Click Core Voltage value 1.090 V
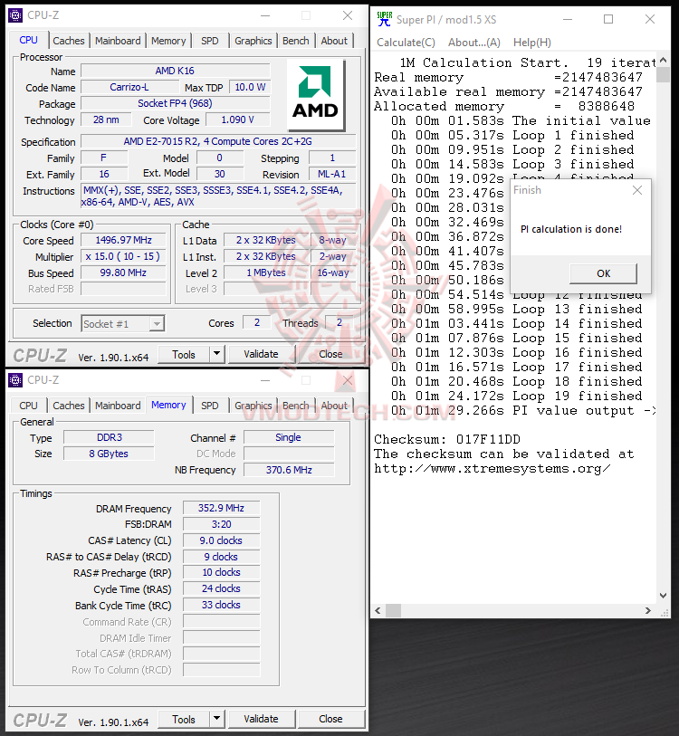 tap(237, 119)
